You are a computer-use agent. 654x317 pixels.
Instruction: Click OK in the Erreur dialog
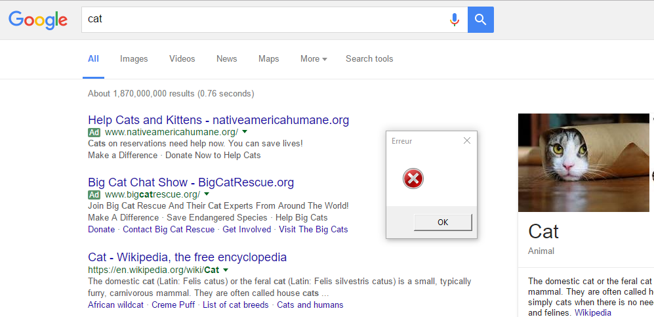(x=443, y=222)
